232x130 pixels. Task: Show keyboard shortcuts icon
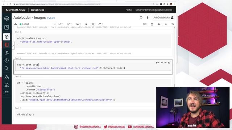(145, 24)
